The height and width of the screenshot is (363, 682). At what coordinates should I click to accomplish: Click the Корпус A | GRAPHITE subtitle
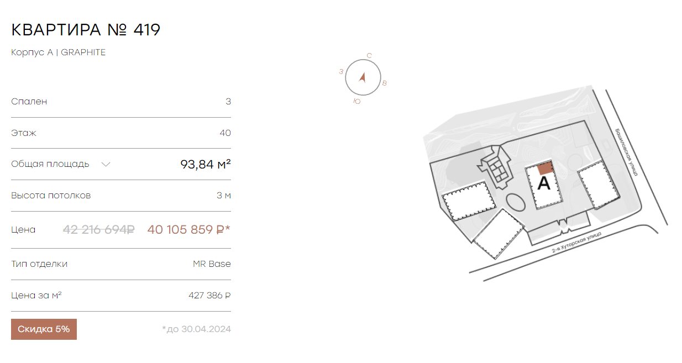click(x=58, y=52)
